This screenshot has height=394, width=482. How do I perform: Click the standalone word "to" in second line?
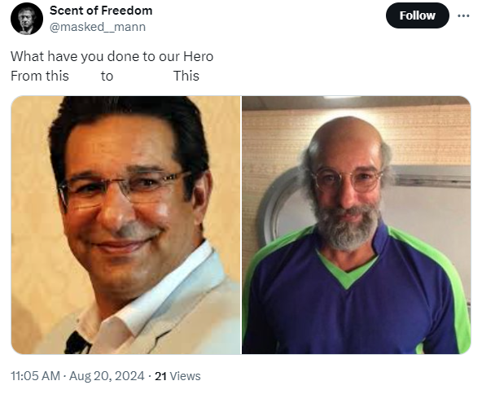point(107,77)
